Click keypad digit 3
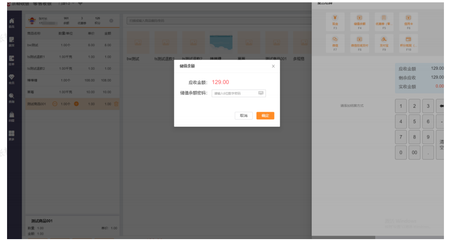451x241 pixels. (x=428, y=106)
